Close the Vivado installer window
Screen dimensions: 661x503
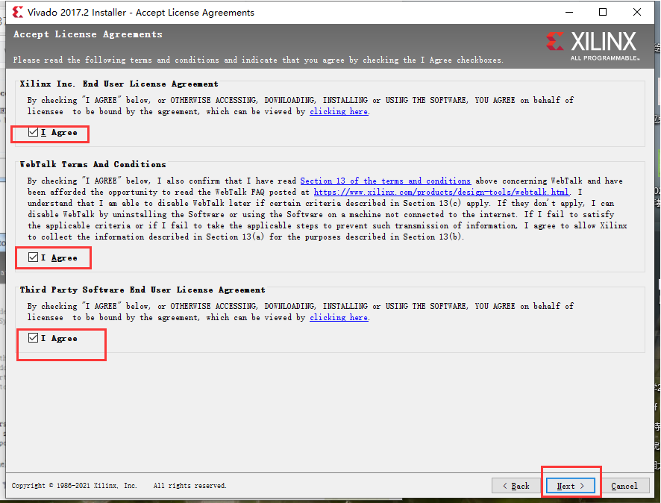(637, 12)
